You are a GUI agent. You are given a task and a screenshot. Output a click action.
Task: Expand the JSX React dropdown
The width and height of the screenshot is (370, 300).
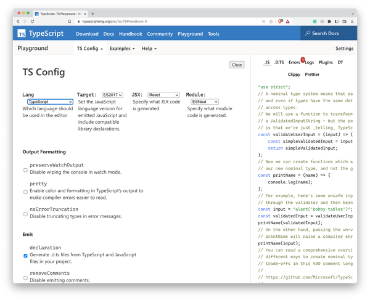pyautogui.click(x=163, y=95)
